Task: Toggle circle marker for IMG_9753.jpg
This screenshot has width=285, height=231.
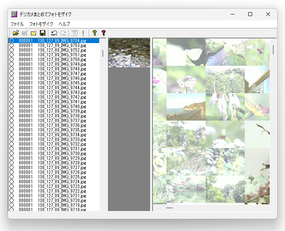Action: [12, 45]
